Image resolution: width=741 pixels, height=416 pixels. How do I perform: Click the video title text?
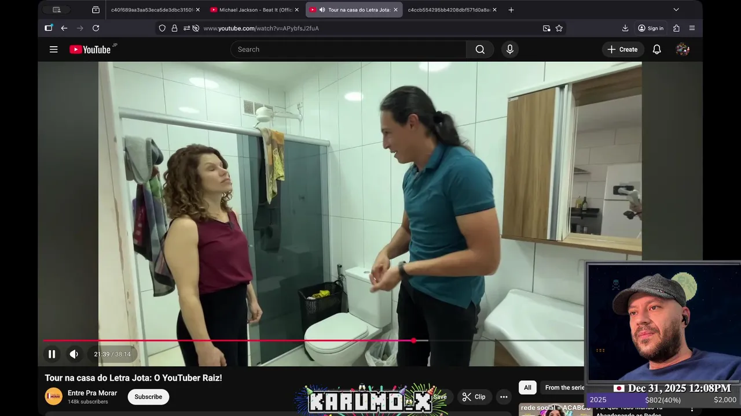coord(134,378)
